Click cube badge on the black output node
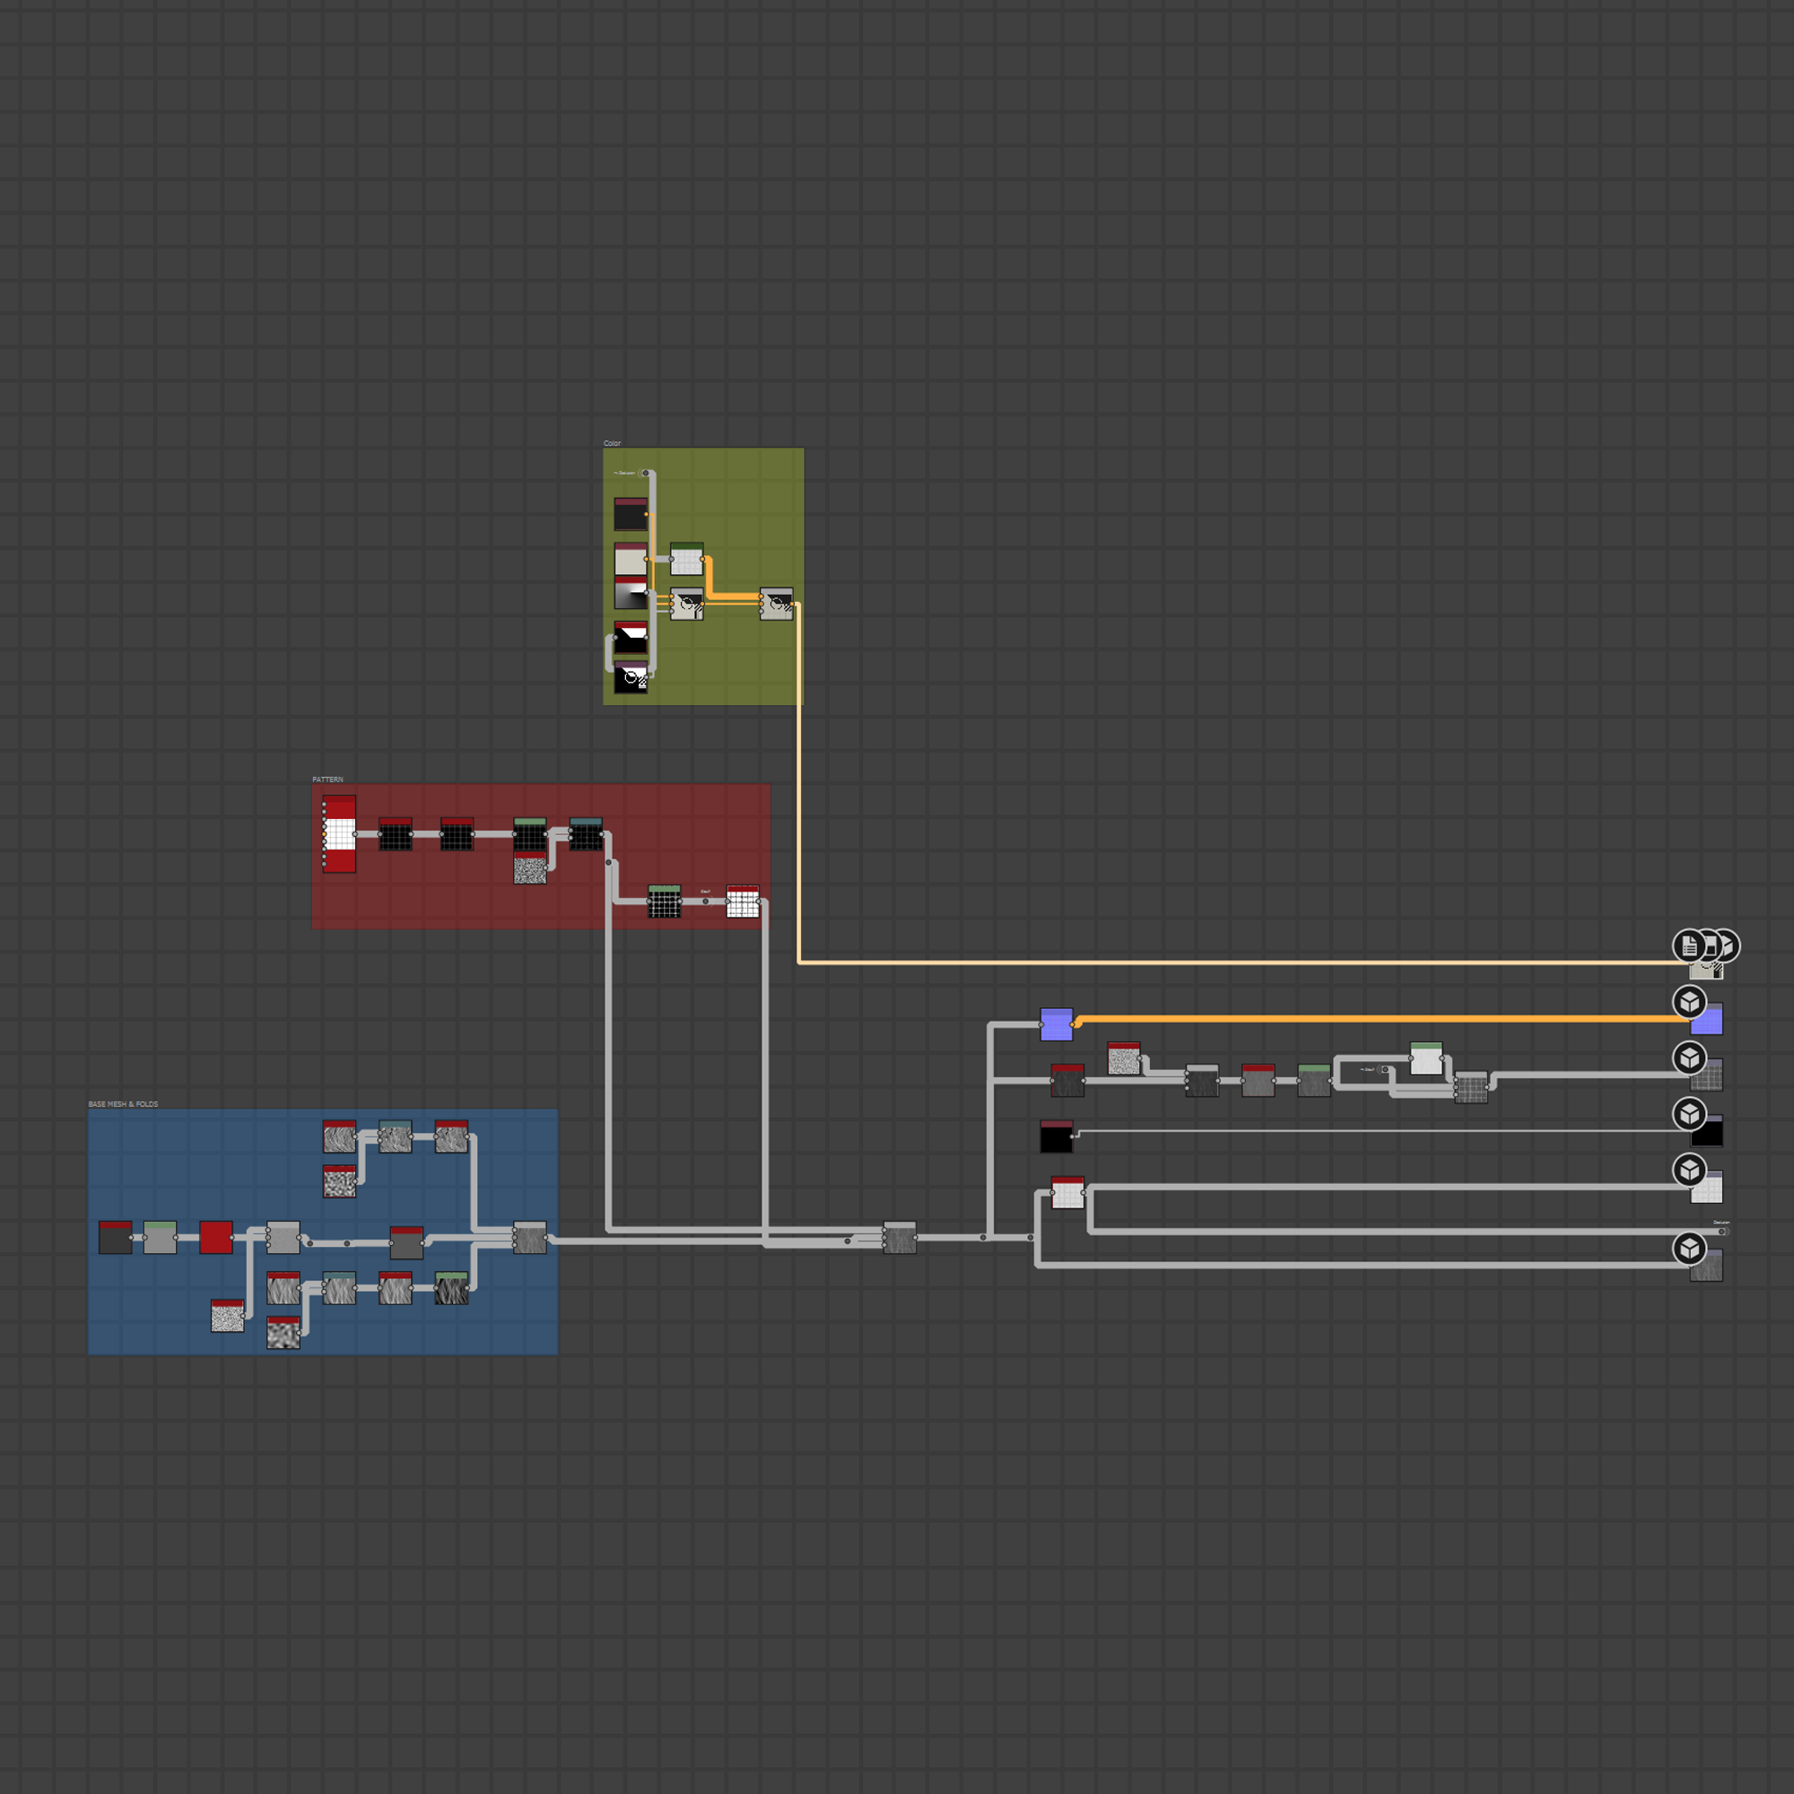The height and width of the screenshot is (1794, 1794). pos(1689,1113)
